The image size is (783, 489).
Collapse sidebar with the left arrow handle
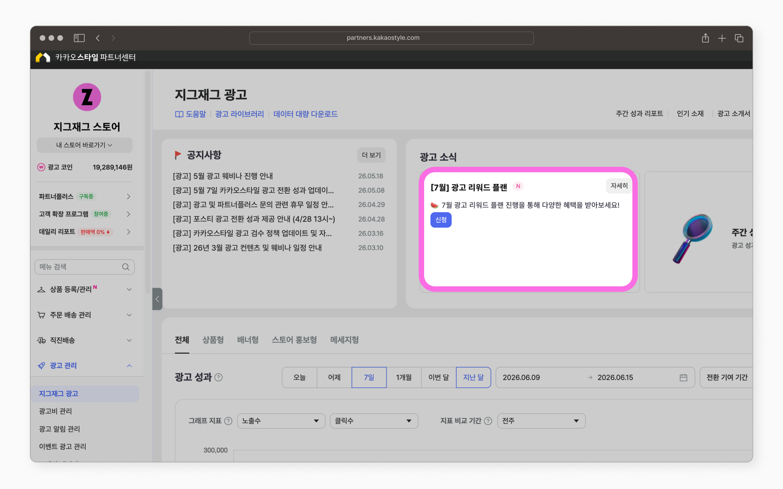click(x=157, y=299)
